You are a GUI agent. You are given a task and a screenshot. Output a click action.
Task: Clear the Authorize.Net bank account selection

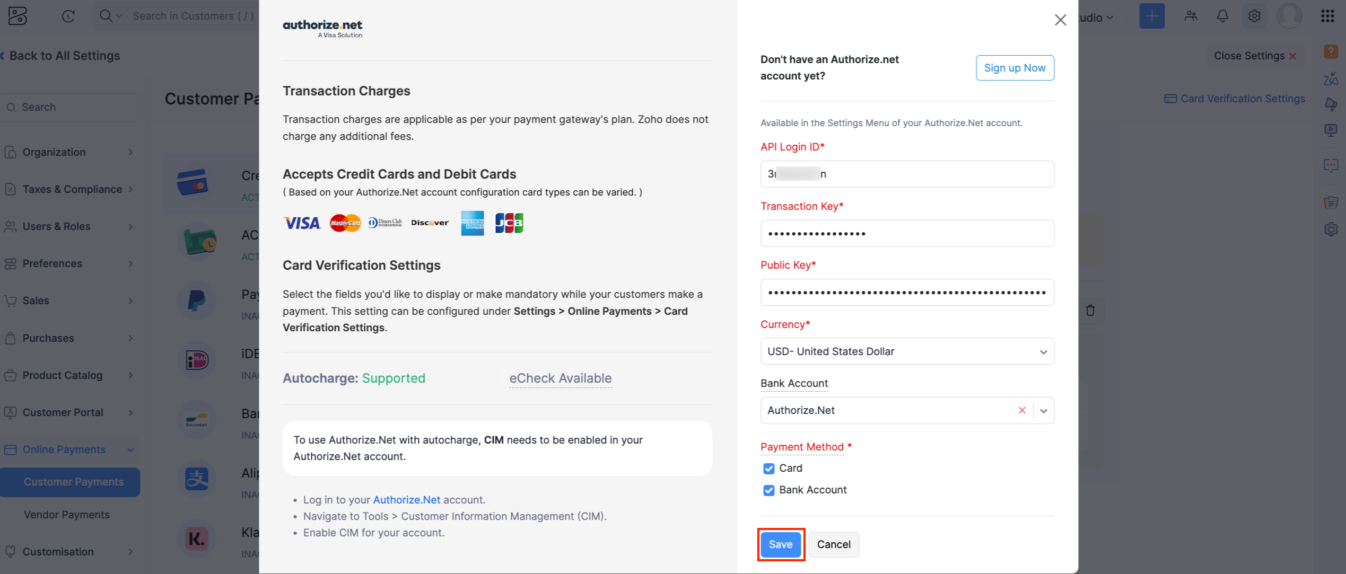(1021, 410)
